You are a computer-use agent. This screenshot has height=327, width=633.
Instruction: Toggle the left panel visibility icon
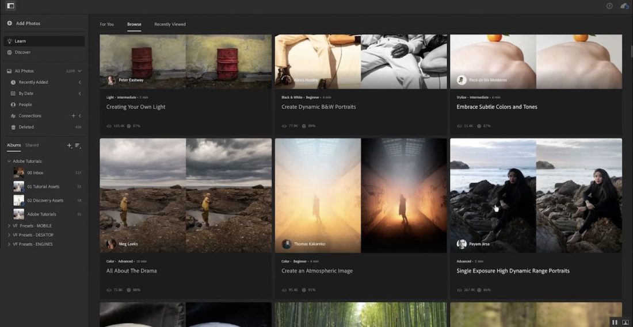[x=10, y=6]
